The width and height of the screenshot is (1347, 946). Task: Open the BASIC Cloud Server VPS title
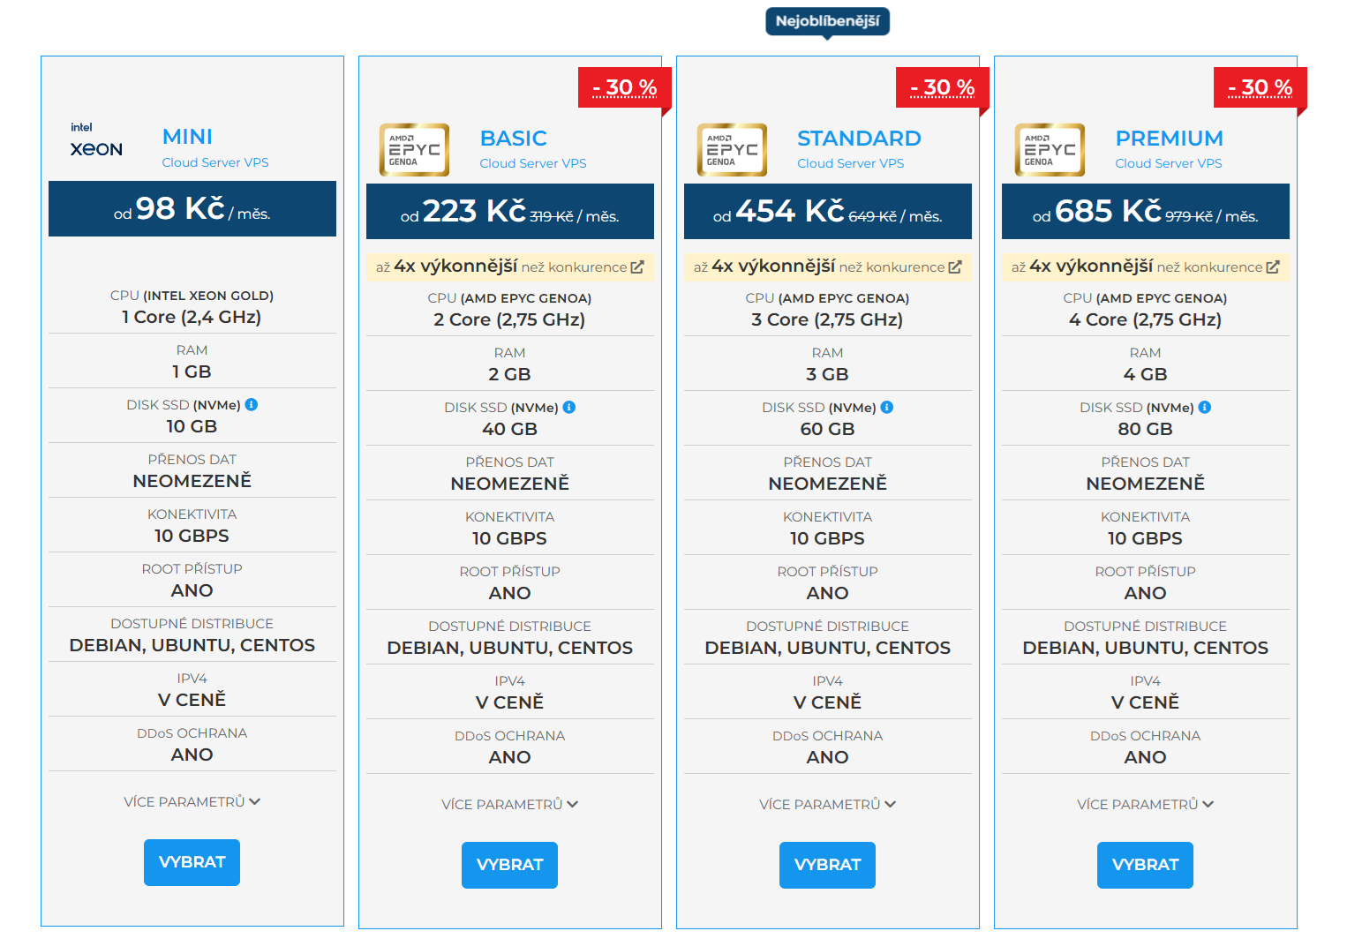pos(533,149)
